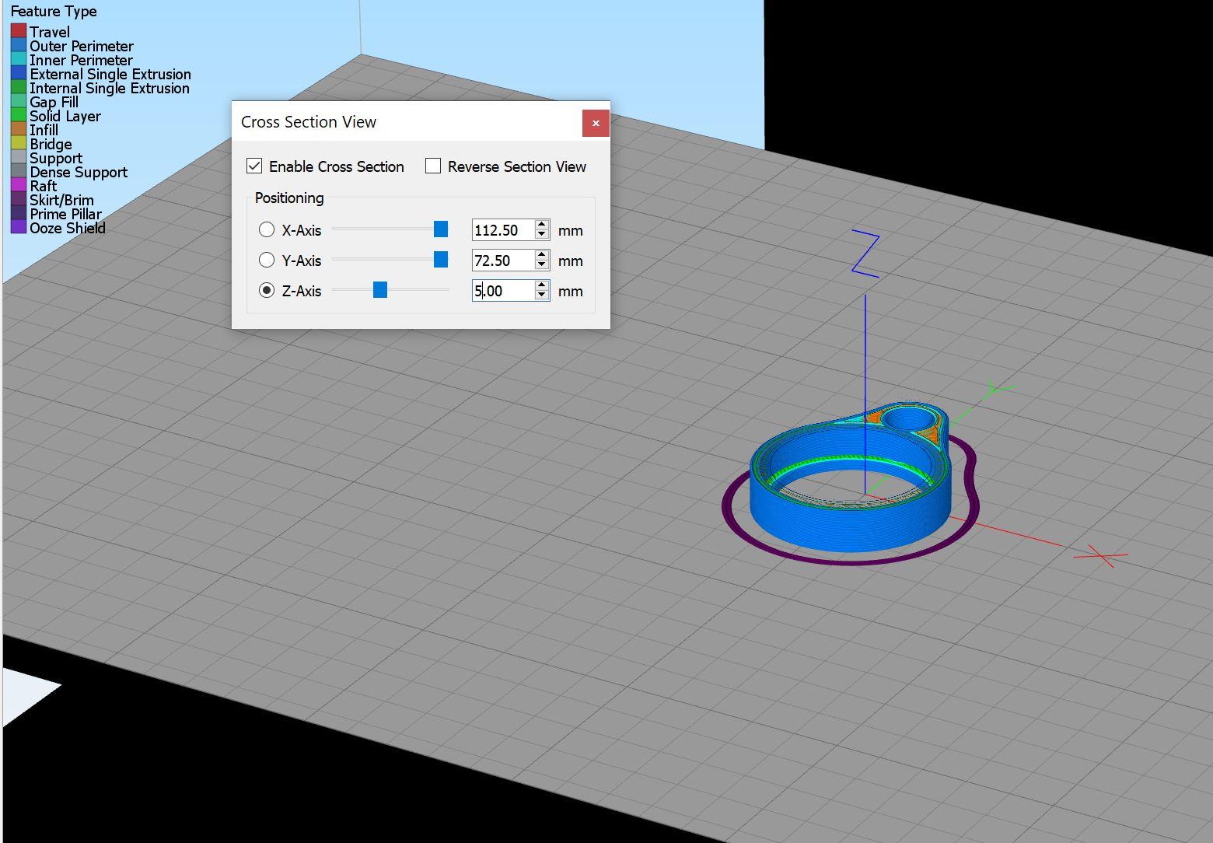Click the Prime Pillar legend label
The image size is (1213, 843).
coord(65,214)
